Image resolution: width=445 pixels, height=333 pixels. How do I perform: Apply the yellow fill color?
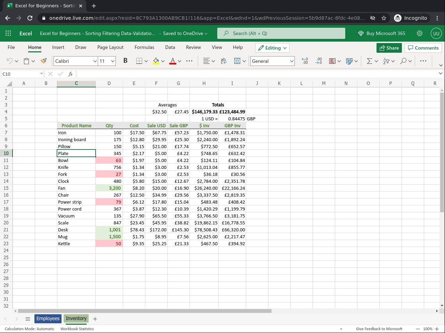(x=156, y=61)
